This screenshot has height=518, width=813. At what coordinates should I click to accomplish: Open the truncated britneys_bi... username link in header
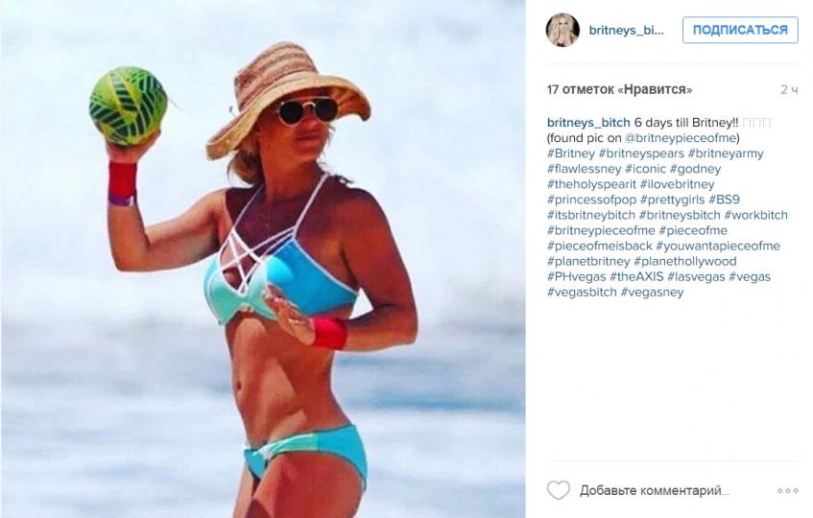tap(626, 30)
